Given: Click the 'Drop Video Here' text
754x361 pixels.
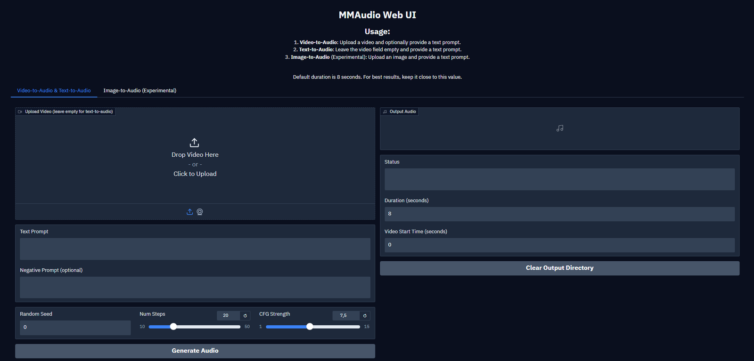Looking at the screenshot, I should [x=195, y=155].
